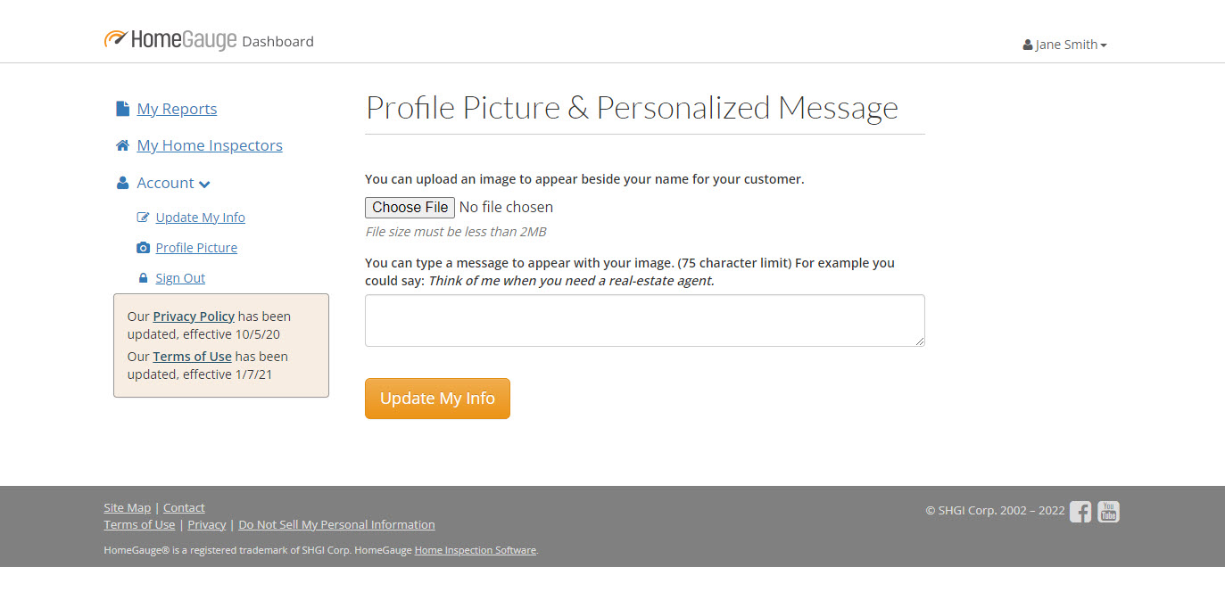Collapse the Account section chevron
Image resolution: width=1225 pixels, height=592 pixels.
(x=204, y=184)
